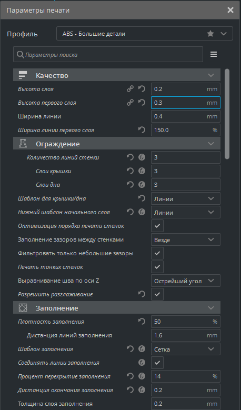Collapse the Качество section
Image resolution: width=241 pixels, height=410 pixels.
(x=117, y=76)
